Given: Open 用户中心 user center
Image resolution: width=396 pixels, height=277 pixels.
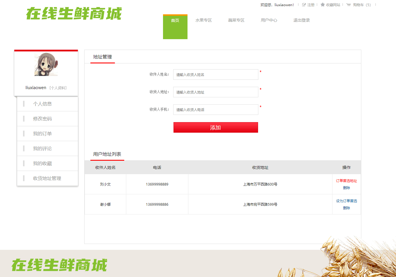Looking at the screenshot, I should [x=269, y=20].
